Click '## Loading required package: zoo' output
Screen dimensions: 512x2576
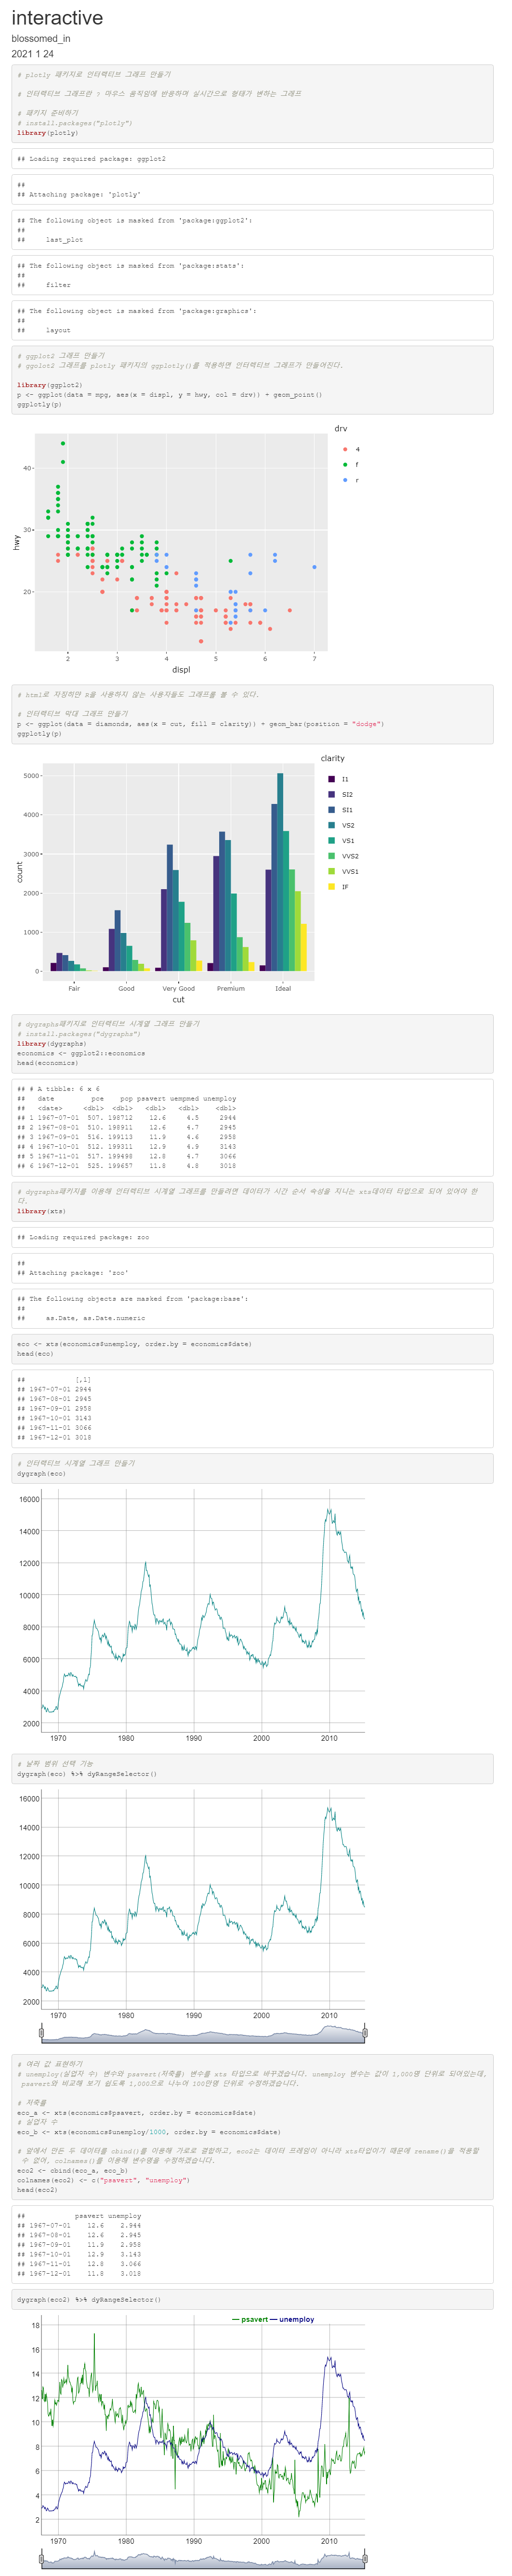click(83, 1237)
